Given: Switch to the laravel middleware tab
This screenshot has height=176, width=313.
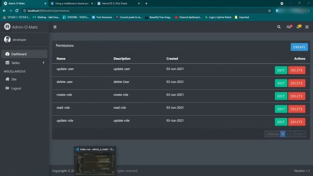Looking at the screenshot, I should 72,3.
